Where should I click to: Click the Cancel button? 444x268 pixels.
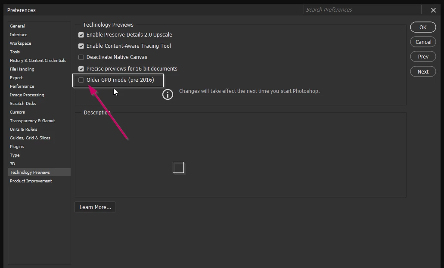click(423, 42)
